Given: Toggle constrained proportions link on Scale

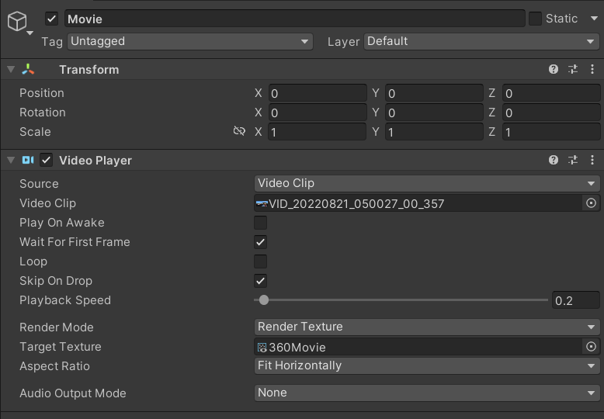Looking at the screenshot, I should [239, 131].
